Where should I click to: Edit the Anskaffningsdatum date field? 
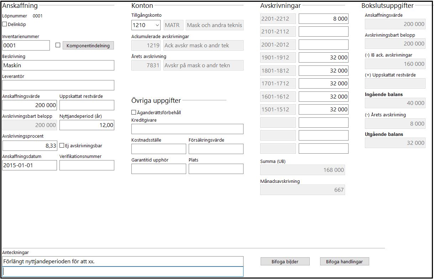pyautogui.click(x=30, y=165)
